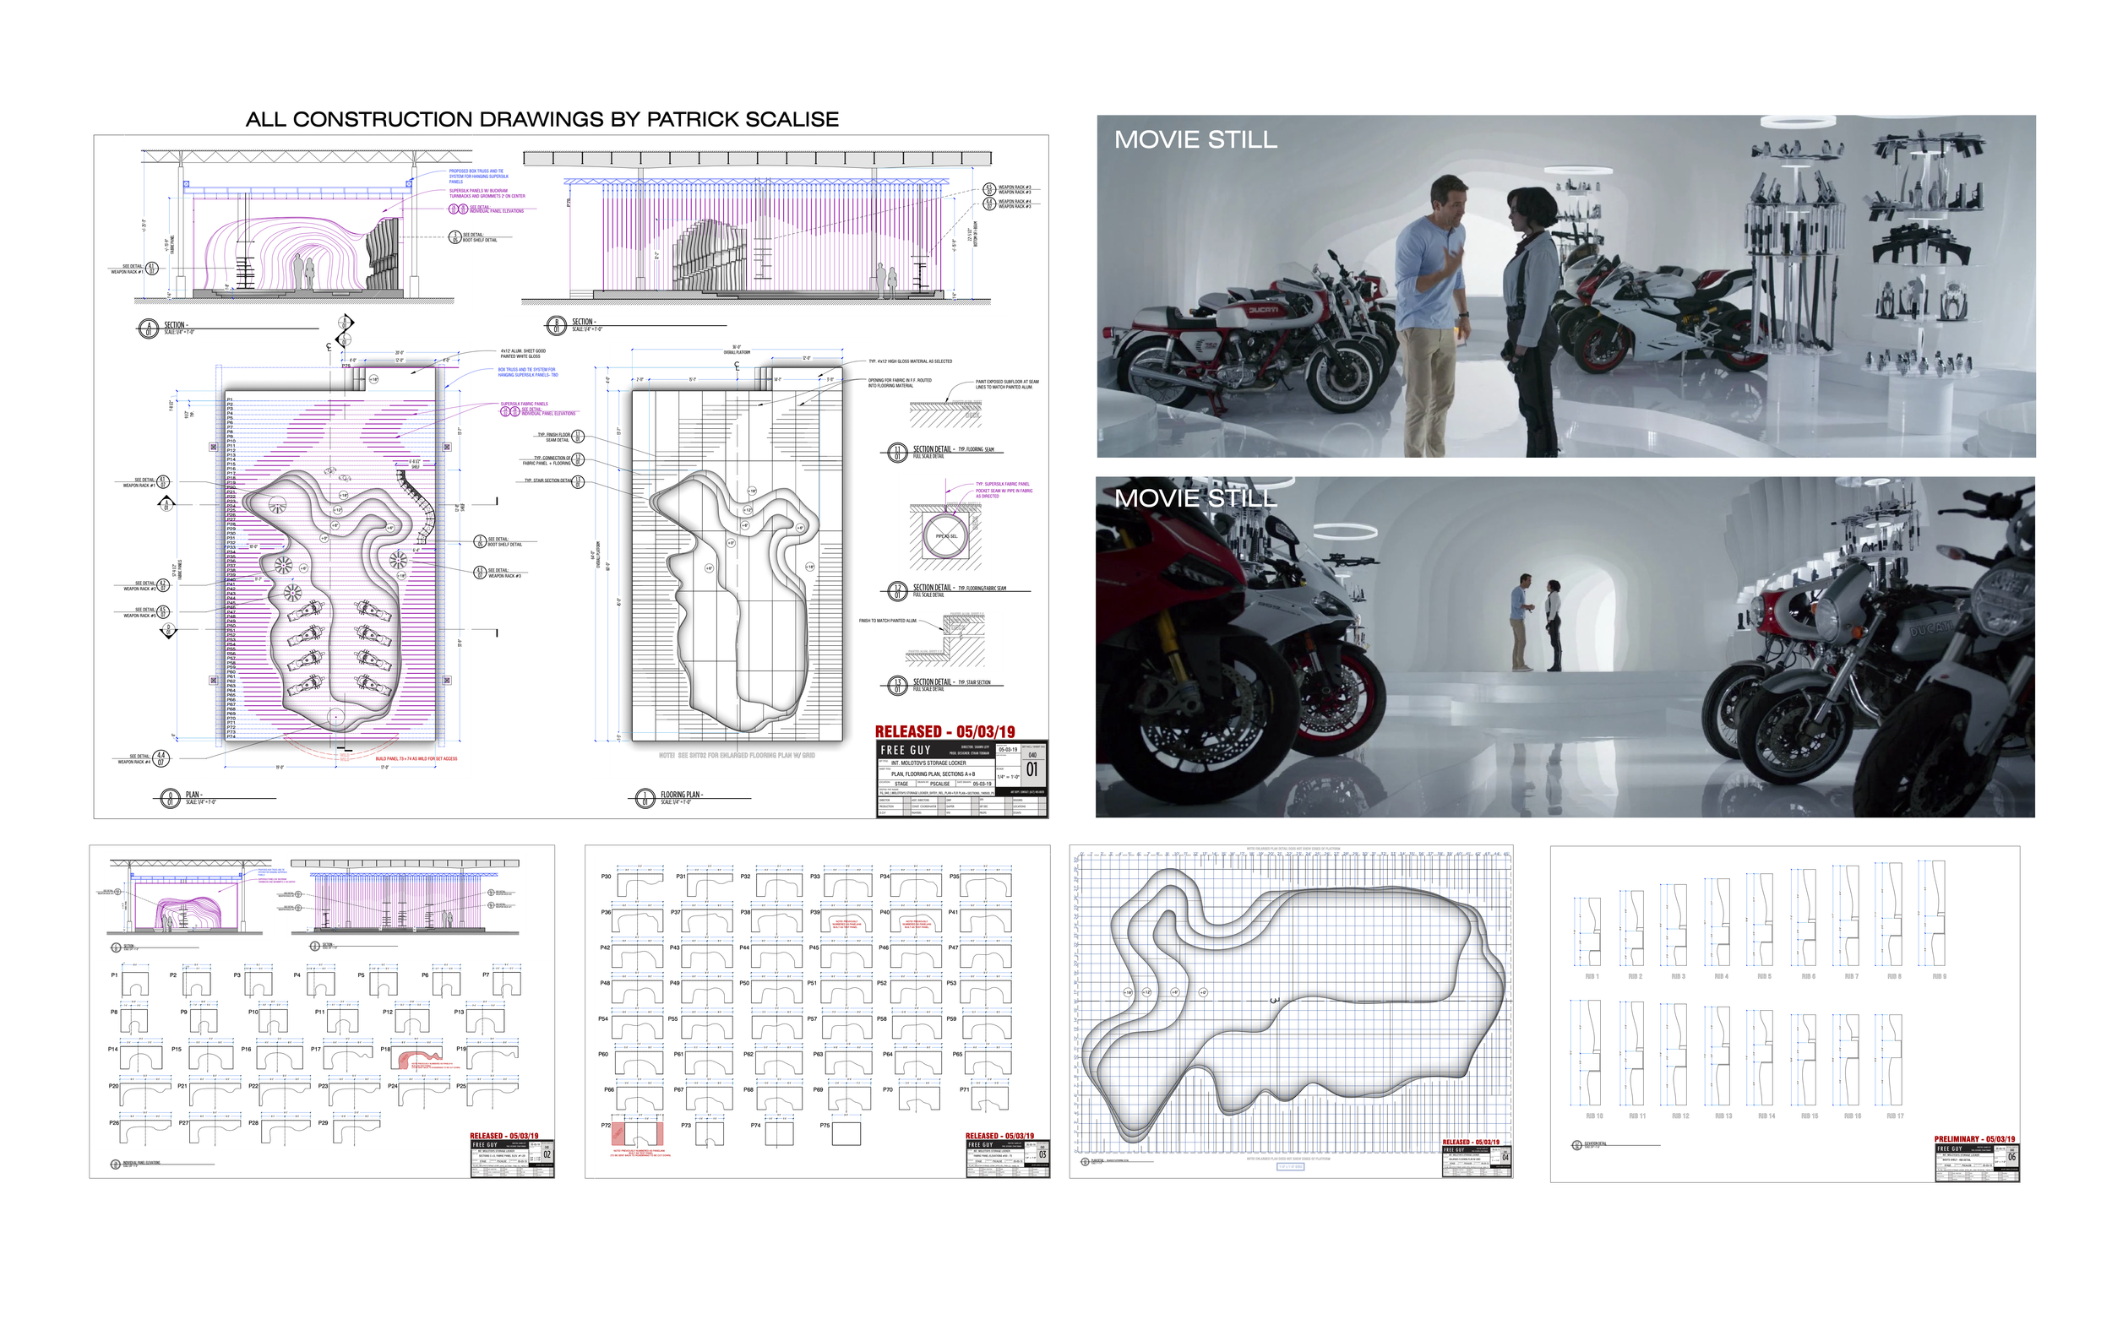Click the 'MOVIE STILL' label on the lower photo

click(1195, 498)
